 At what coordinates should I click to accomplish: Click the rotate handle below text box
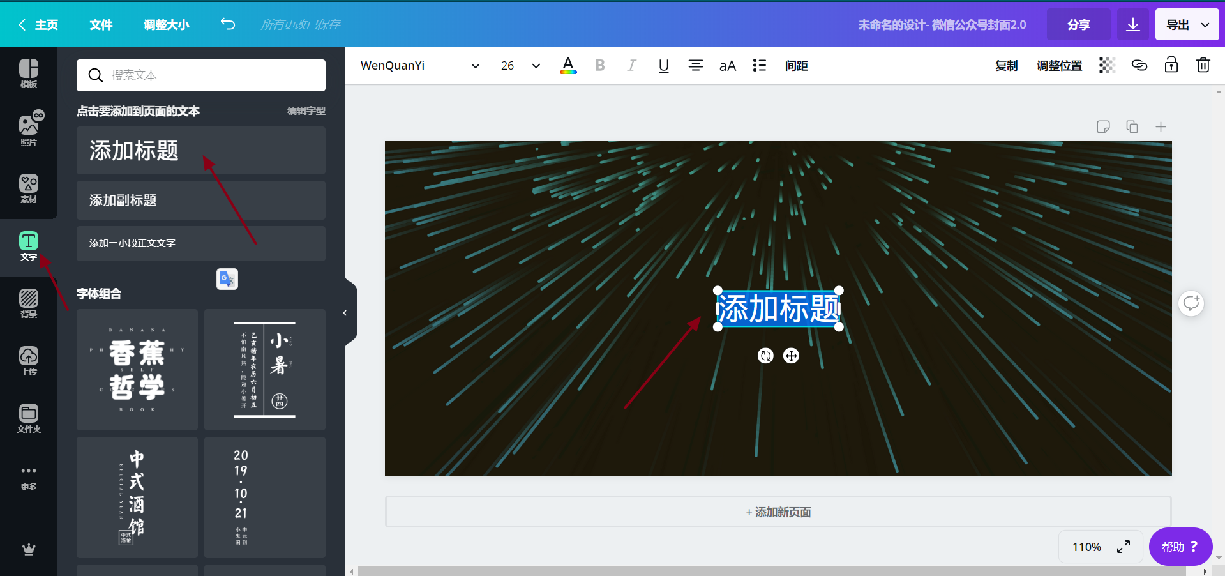[765, 356]
